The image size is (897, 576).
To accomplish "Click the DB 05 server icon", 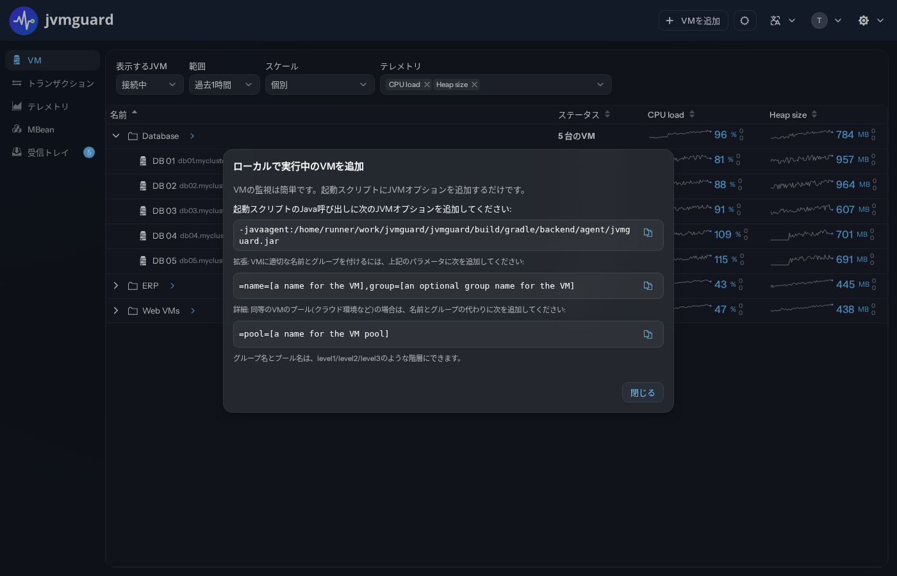I will (143, 260).
